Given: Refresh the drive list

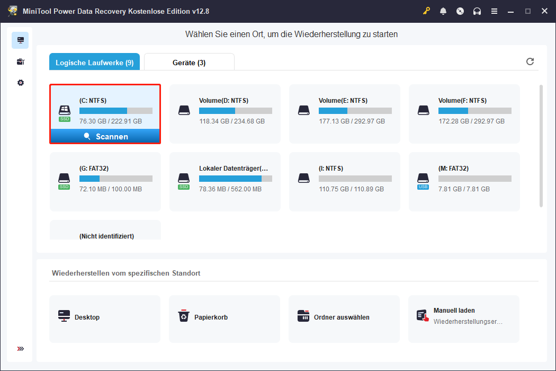Looking at the screenshot, I should (x=530, y=61).
